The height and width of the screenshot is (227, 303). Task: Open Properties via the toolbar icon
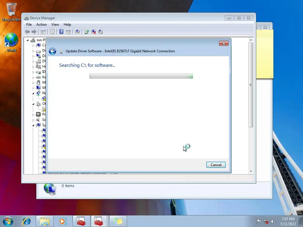(x=52, y=32)
